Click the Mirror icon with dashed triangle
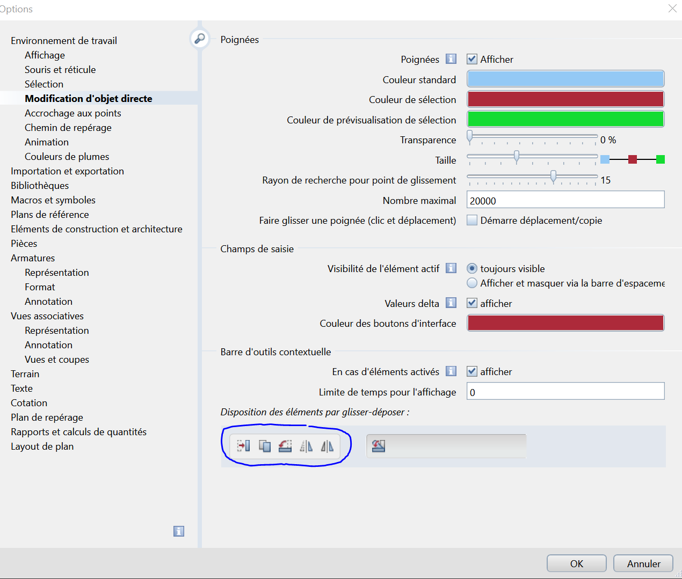Image resolution: width=682 pixels, height=579 pixels. pyautogui.click(x=306, y=446)
